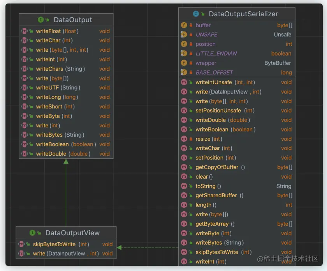
Task: Click the interface icon beside DataOutputView title
Action: click(x=32, y=233)
